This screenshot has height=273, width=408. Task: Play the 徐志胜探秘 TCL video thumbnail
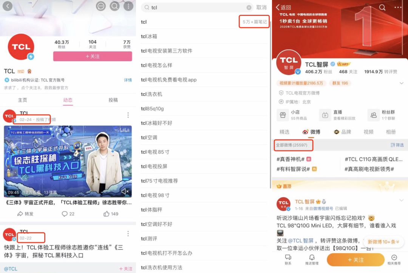point(68,161)
